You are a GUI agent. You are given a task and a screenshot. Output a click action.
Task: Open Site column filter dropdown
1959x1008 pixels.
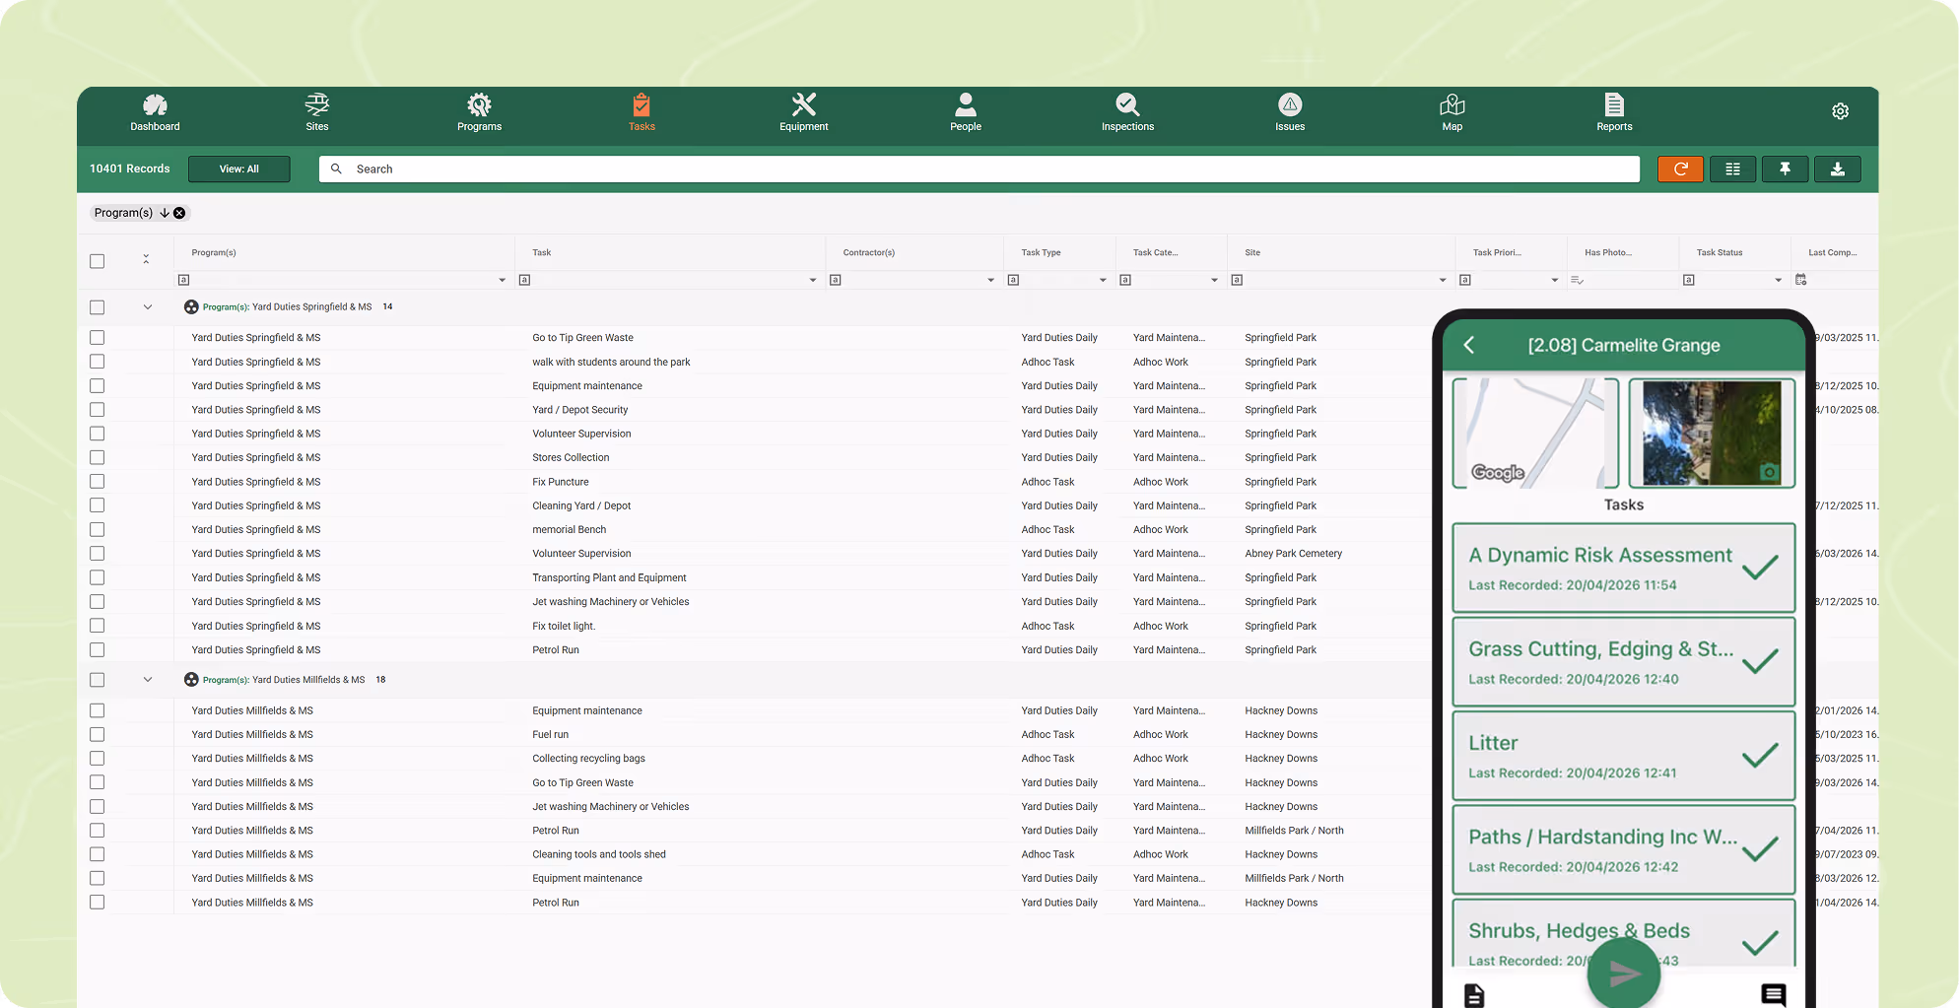[x=1443, y=281]
